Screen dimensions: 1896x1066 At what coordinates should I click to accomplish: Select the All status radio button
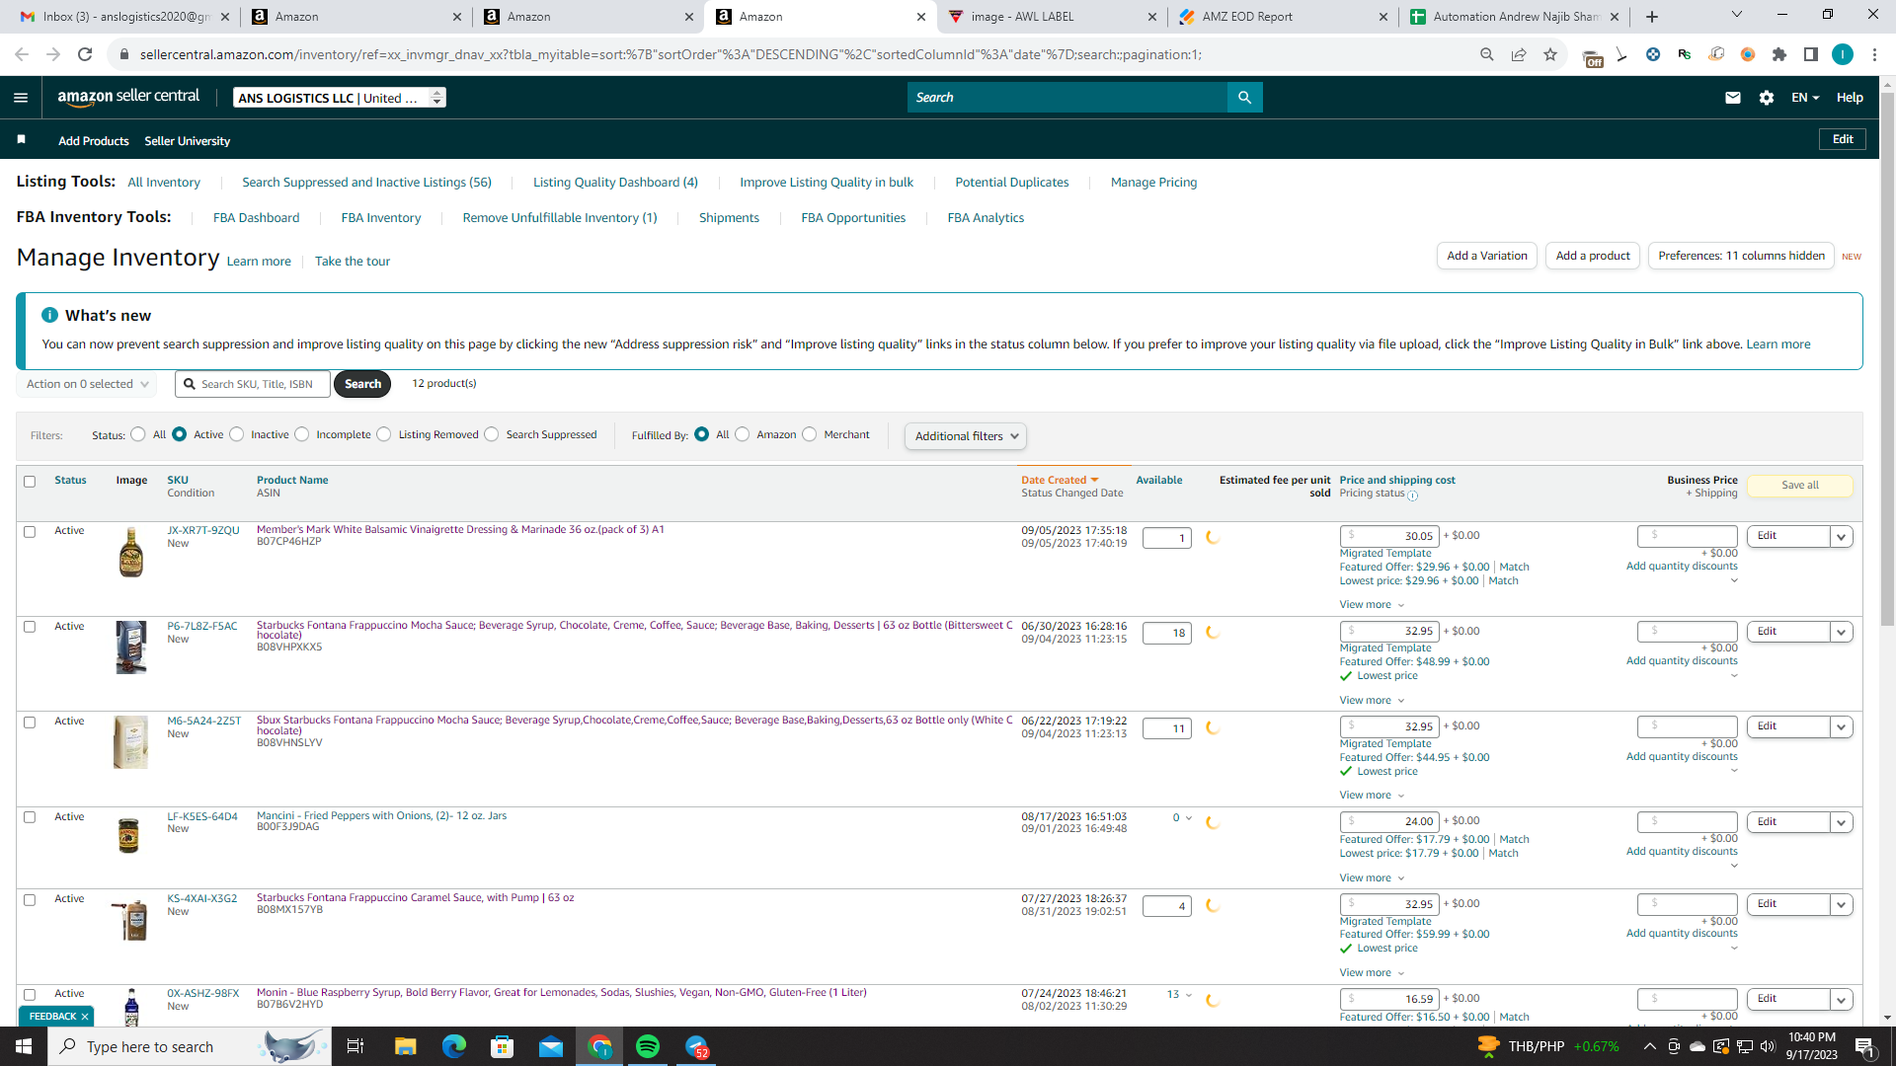tap(138, 434)
